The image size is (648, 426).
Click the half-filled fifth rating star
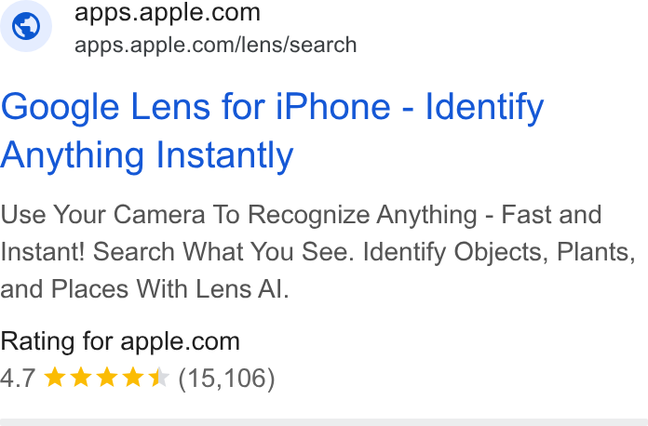click(158, 378)
